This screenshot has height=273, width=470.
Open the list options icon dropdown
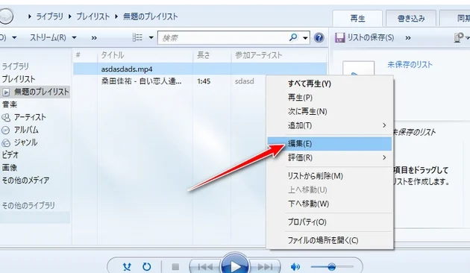[461, 38]
